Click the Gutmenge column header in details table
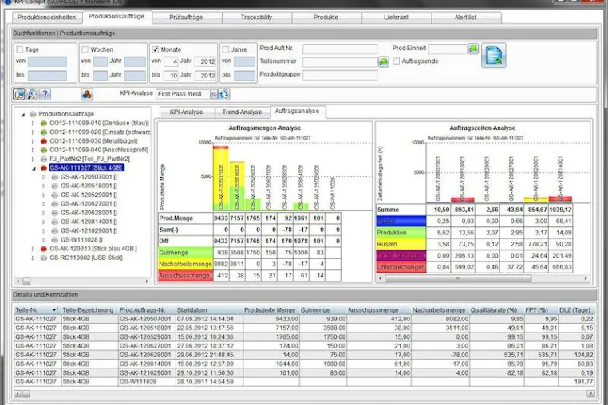 (322, 310)
